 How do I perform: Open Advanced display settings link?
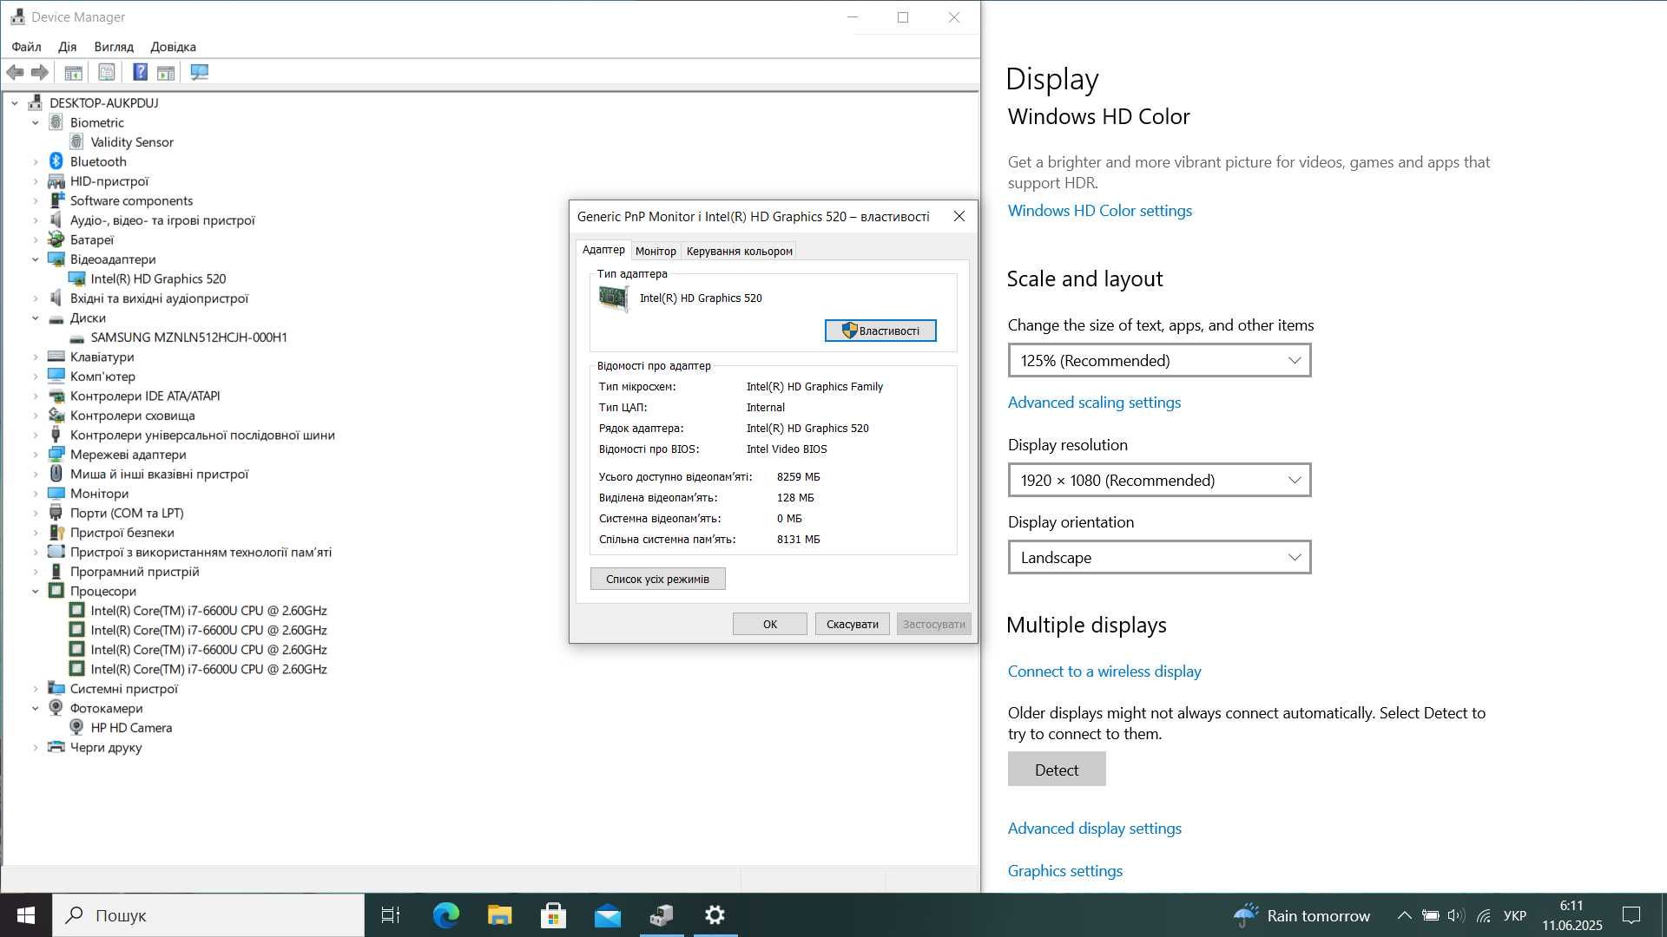(1094, 829)
